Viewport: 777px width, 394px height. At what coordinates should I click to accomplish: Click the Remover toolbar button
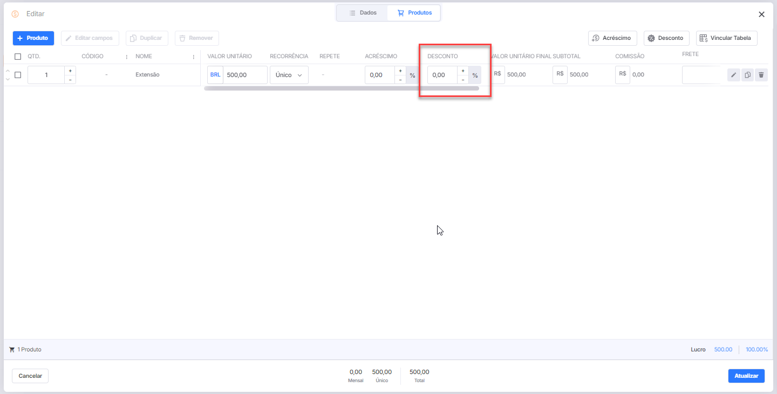[196, 38]
